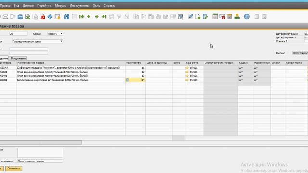308x173 pixels.
Task: Click the Код счета column header
Action: (x=194, y=63)
